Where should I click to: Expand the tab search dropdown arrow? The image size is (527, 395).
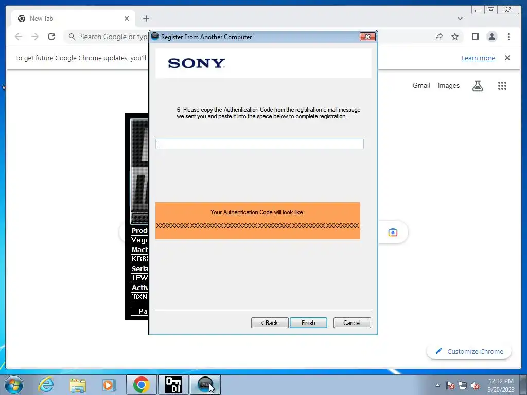pos(460,19)
